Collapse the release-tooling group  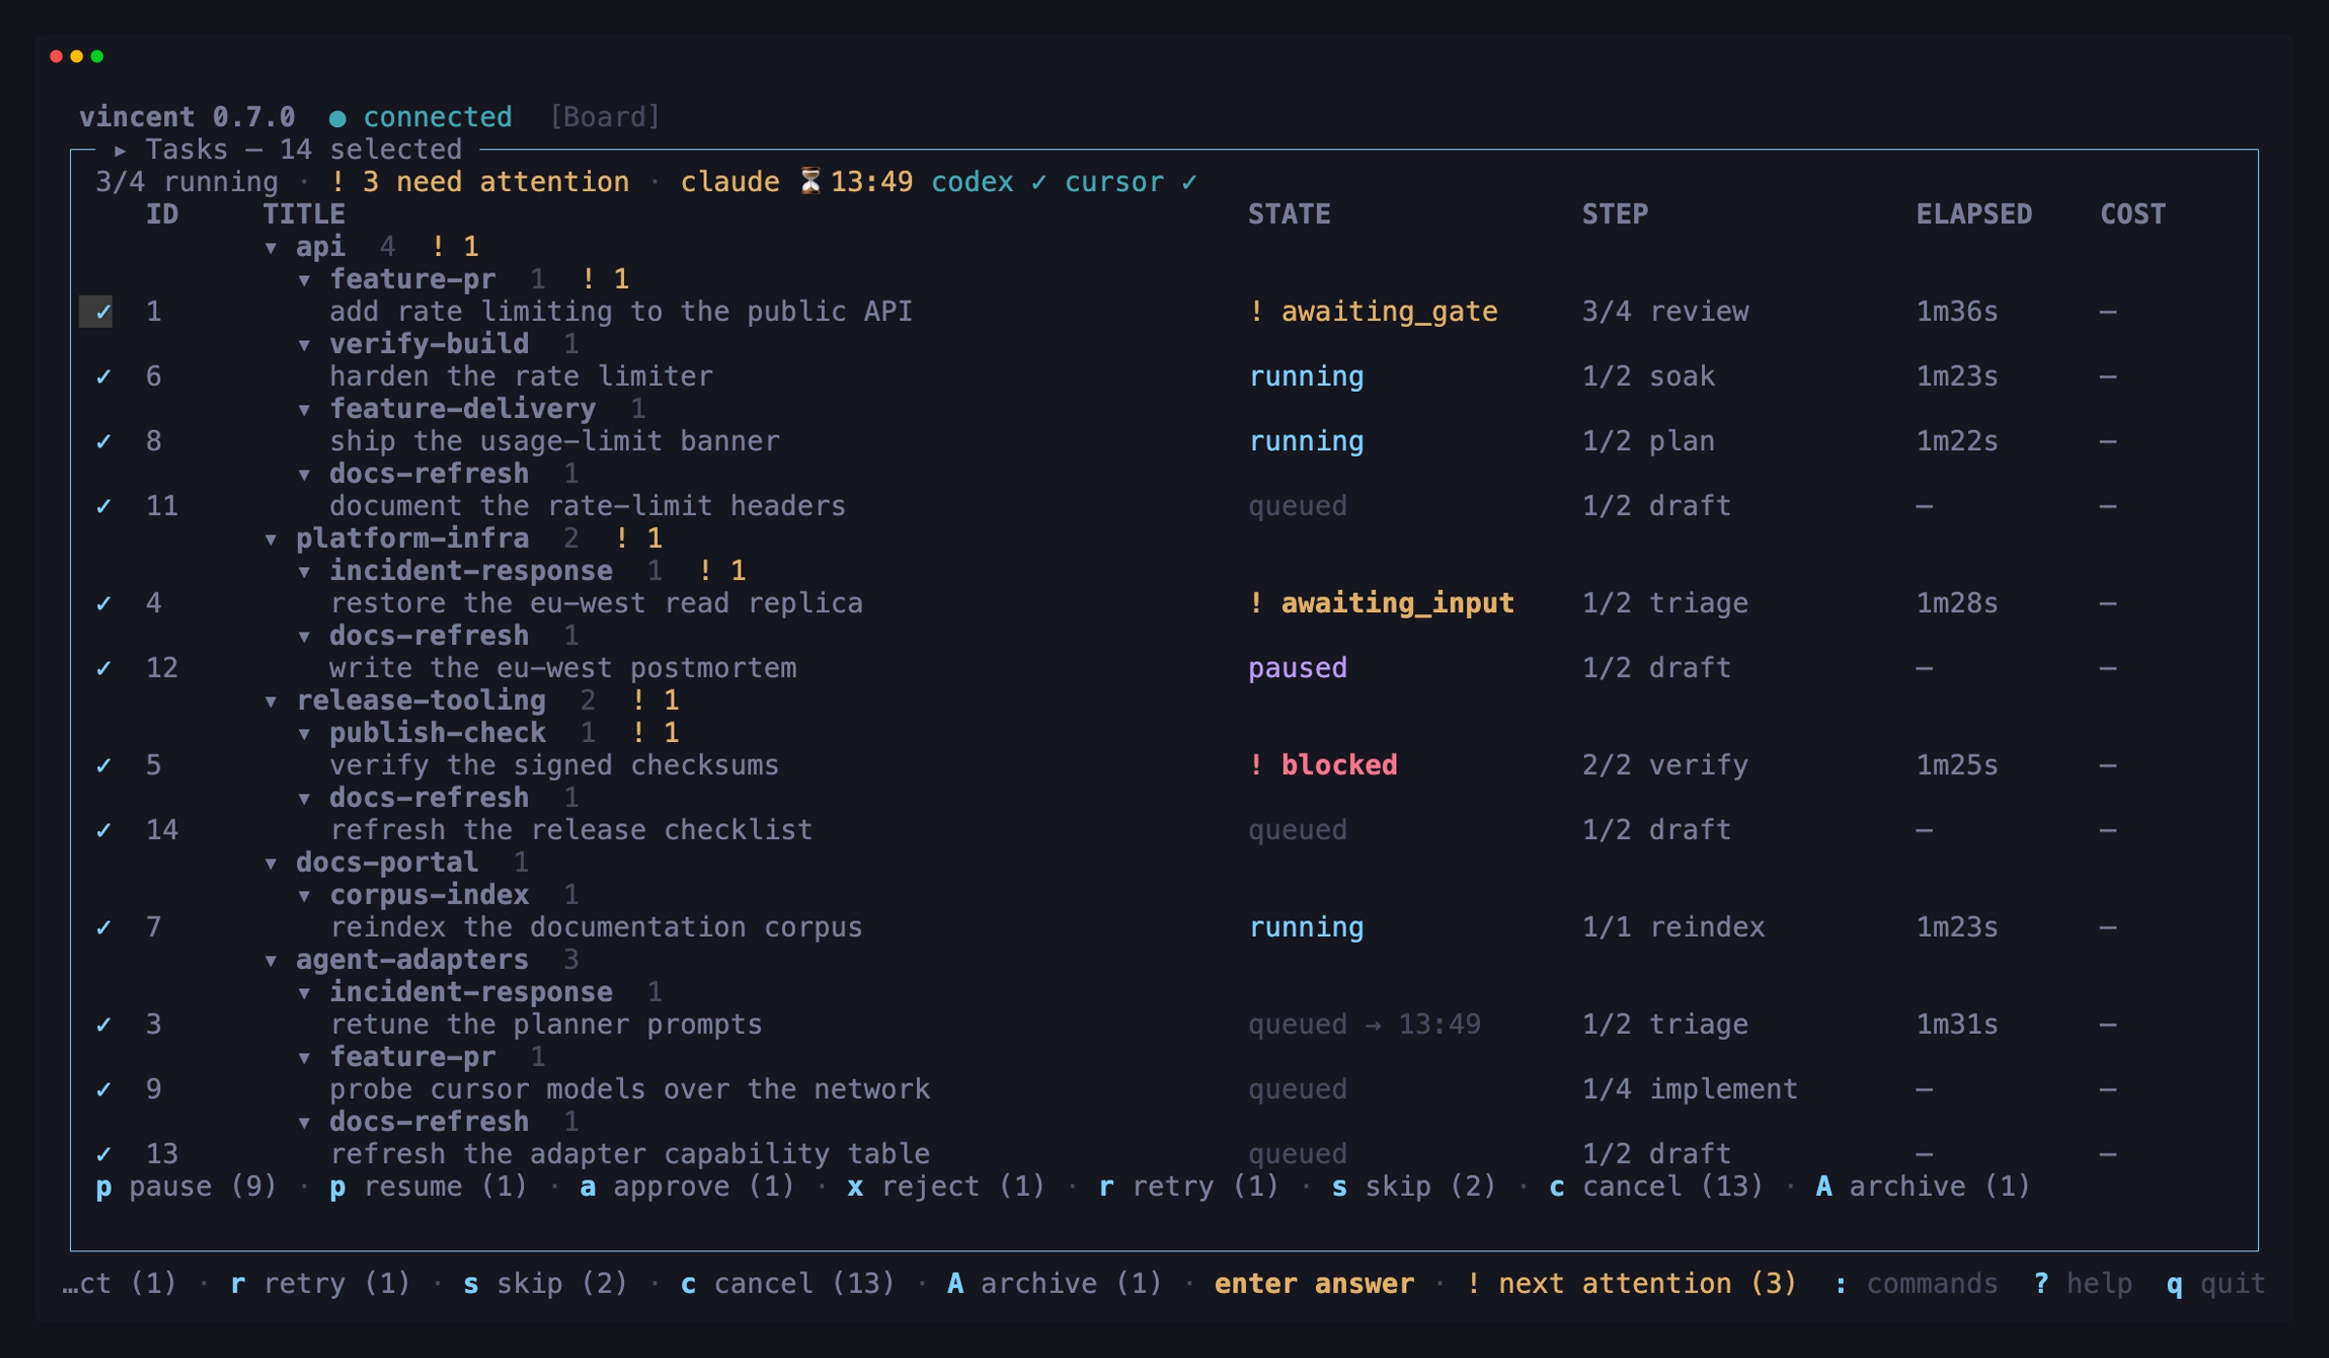coord(271,702)
